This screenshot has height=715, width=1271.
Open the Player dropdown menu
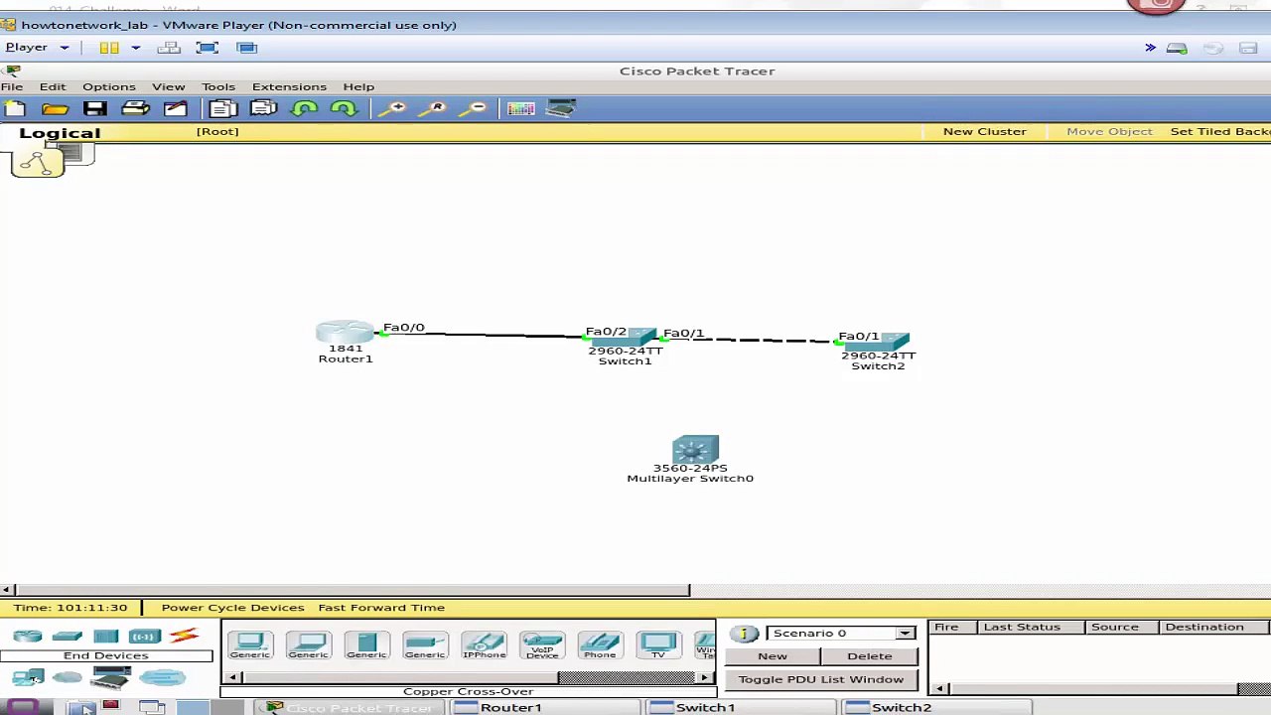37,47
